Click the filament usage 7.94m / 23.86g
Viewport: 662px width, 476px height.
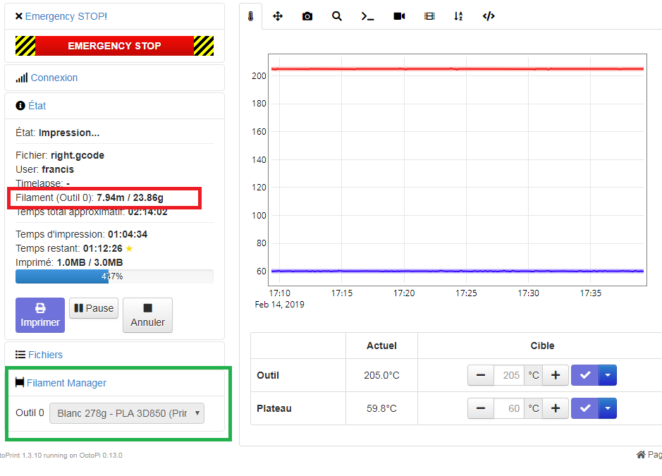(x=130, y=197)
